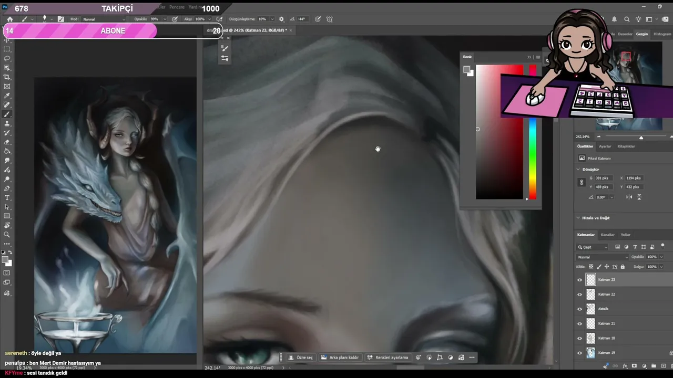Collapse the Hizala ve Dağıt section
Image resolution: width=673 pixels, height=378 pixels.
click(x=578, y=218)
